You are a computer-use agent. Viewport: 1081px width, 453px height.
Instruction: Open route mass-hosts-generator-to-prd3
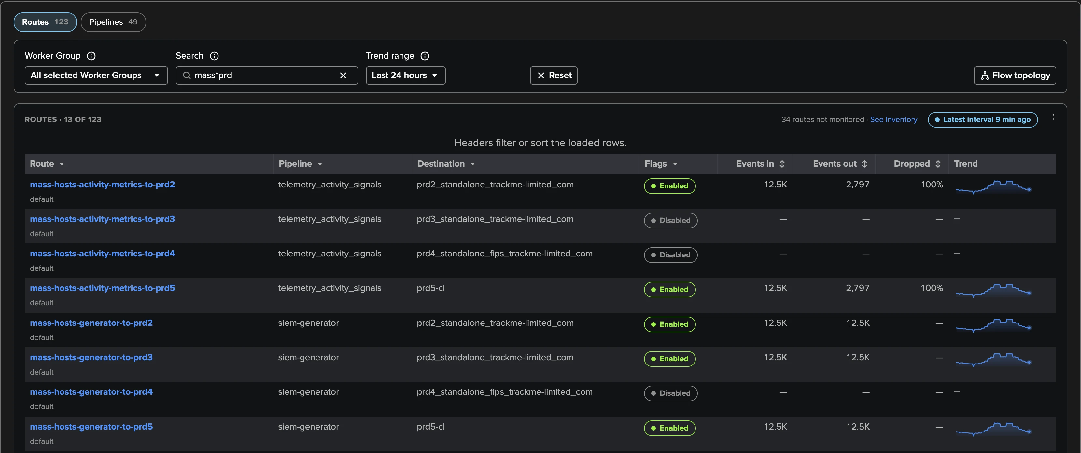(x=91, y=357)
